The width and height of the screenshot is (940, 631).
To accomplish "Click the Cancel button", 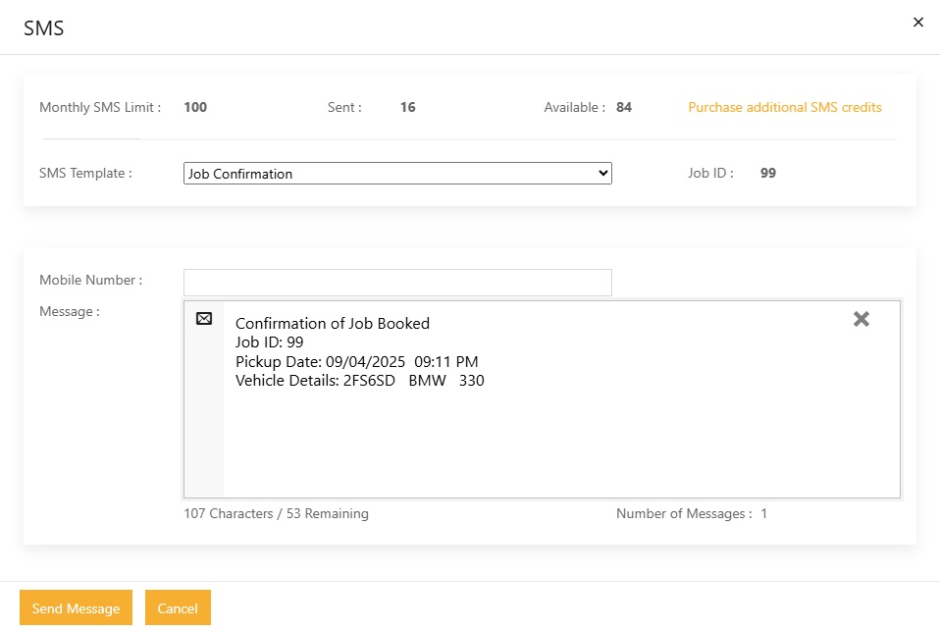I will (178, 608).
